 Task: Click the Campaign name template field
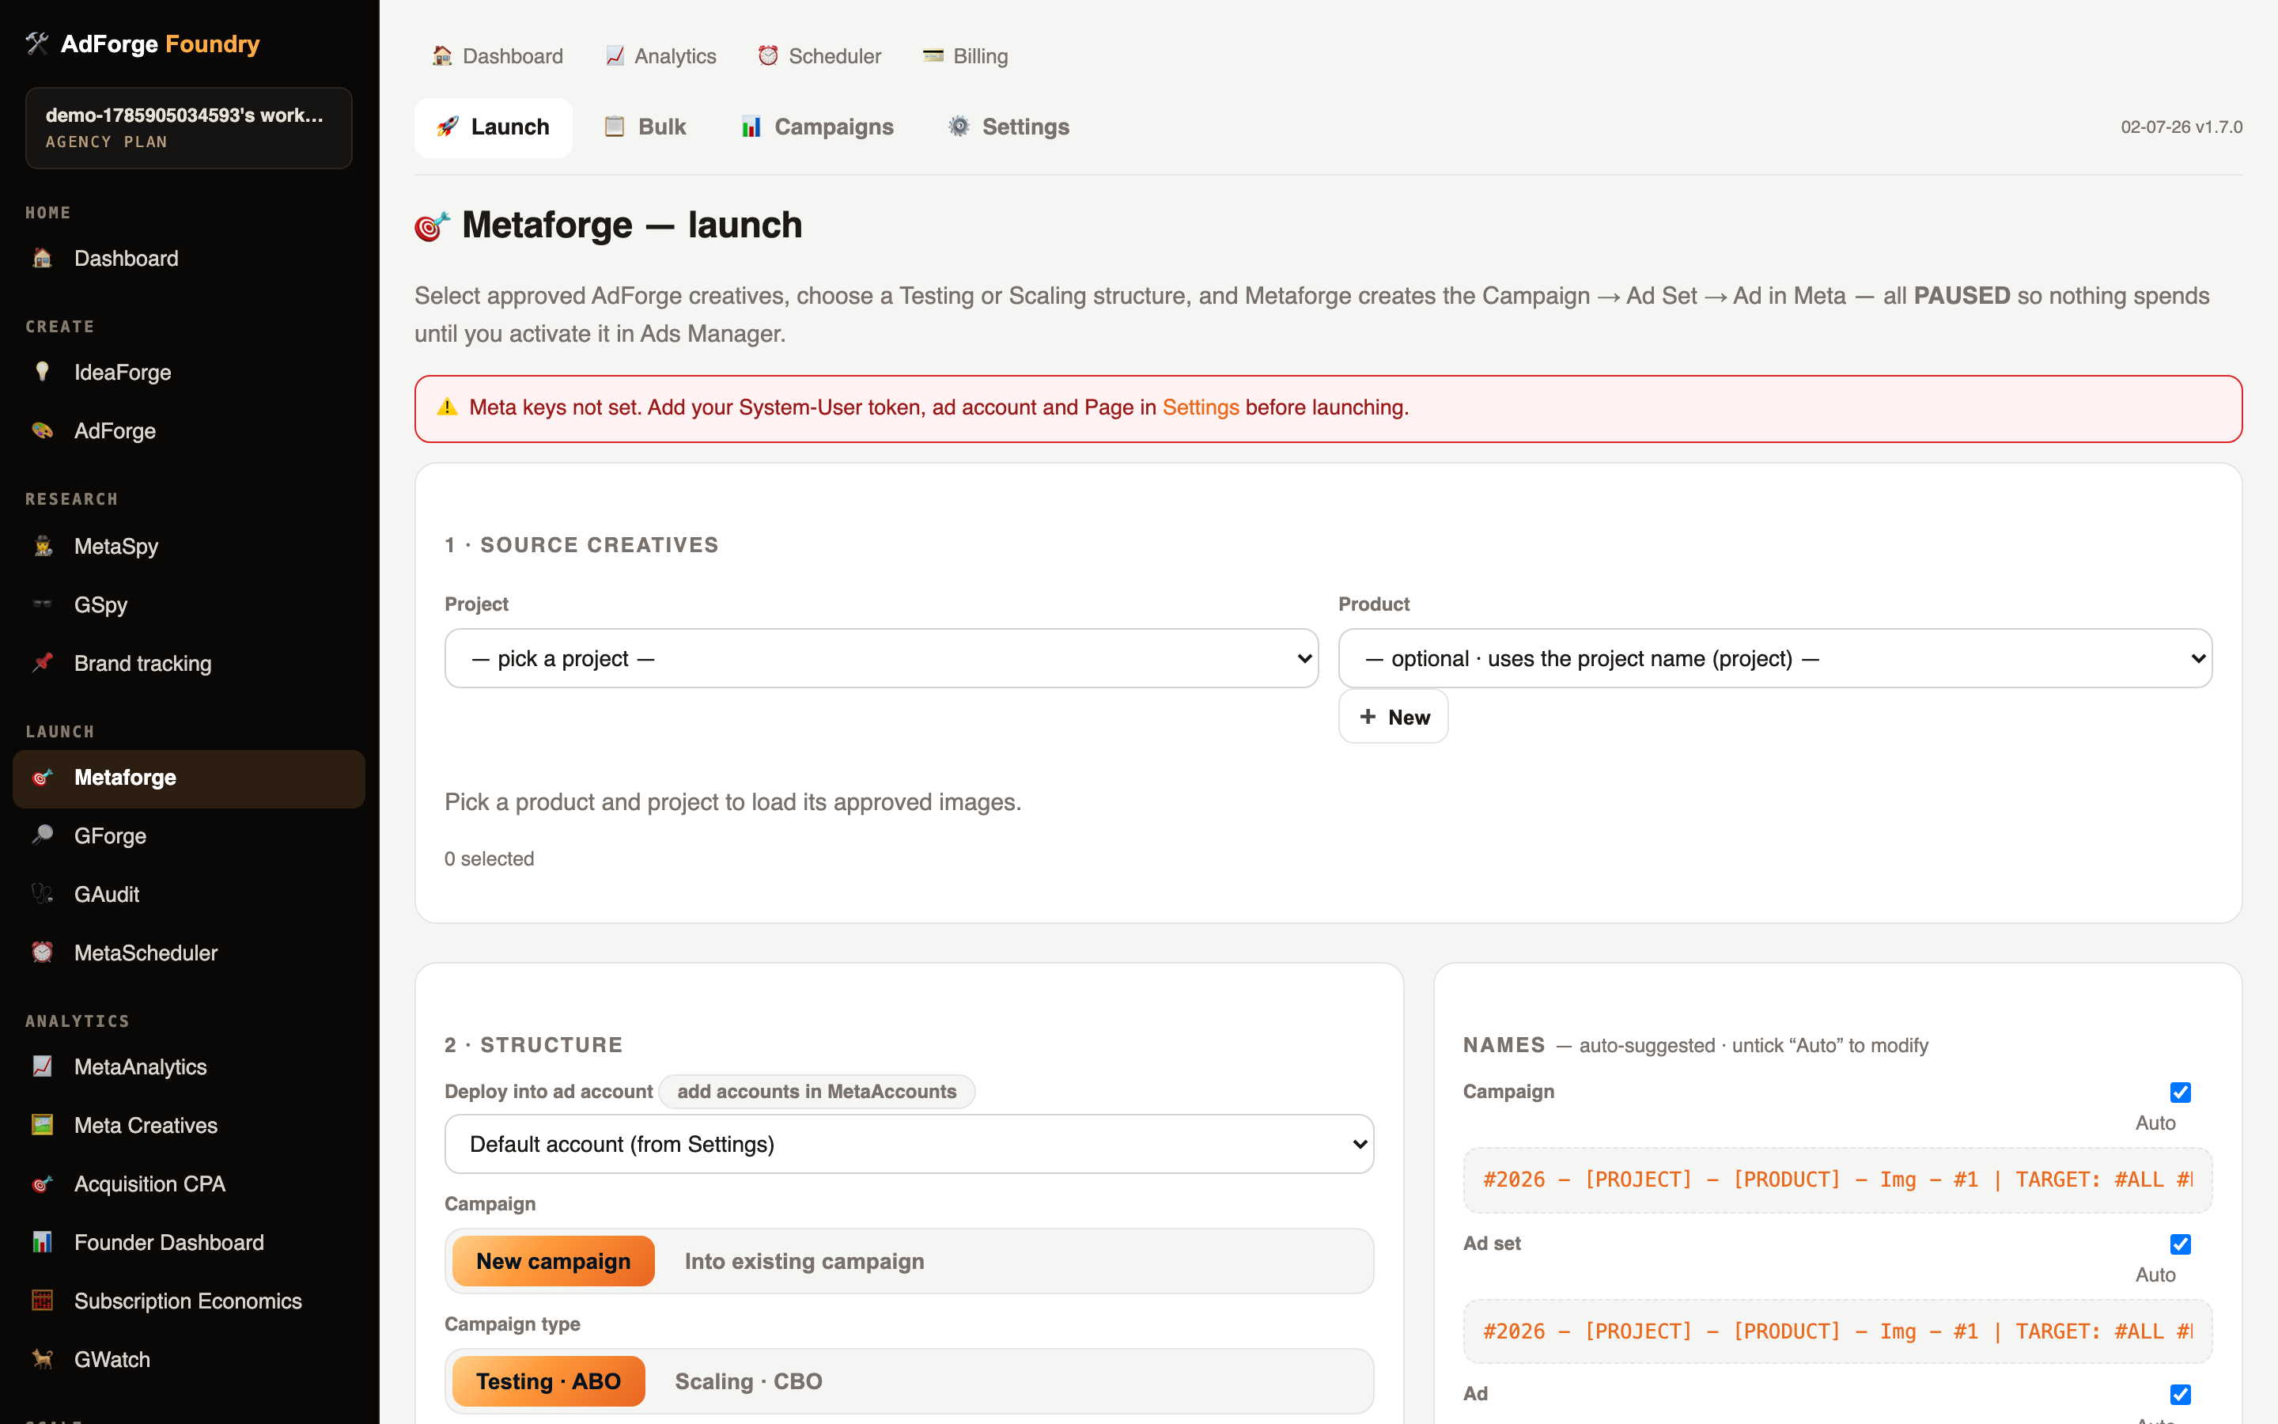(1837, 1180)
